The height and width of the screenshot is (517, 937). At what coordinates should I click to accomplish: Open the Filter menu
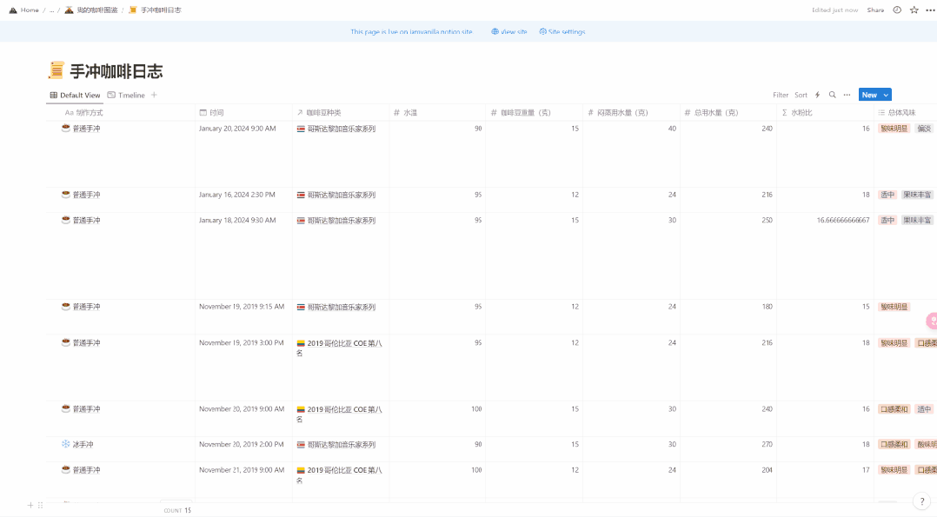click(x=781, y=95)
